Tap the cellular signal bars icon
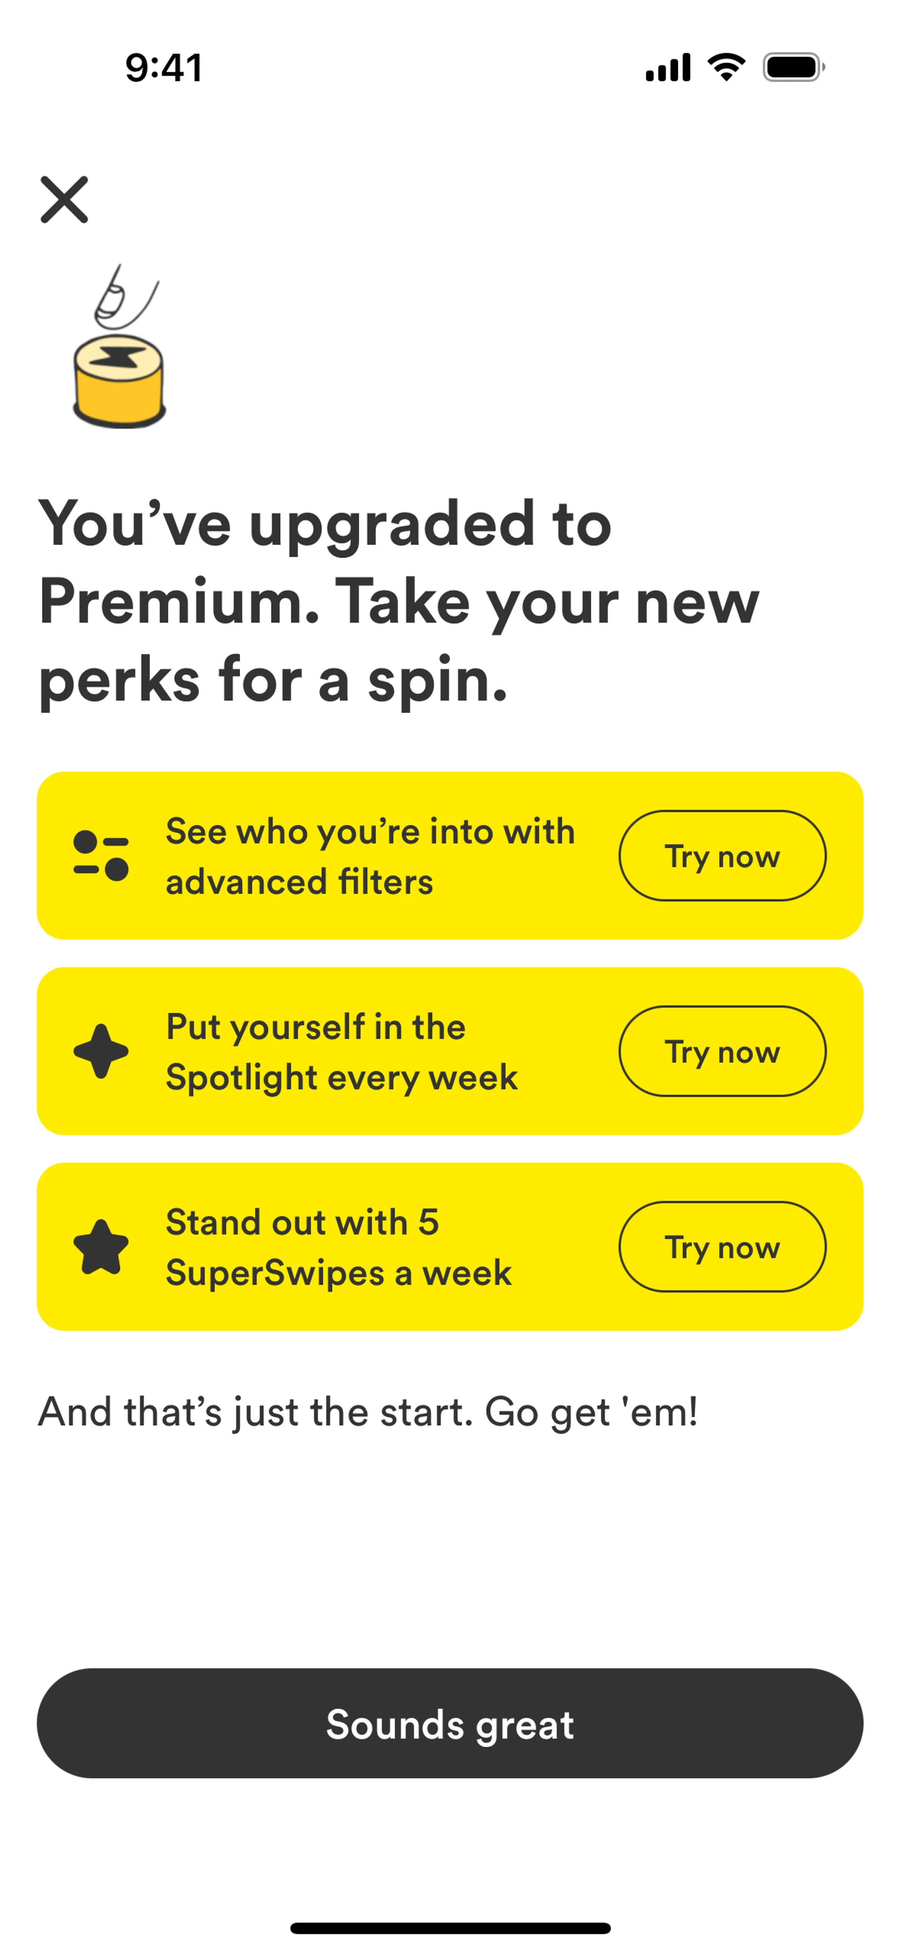Image resolution: width=900 pixels, height=1952 pixels. tap(667, 68)
